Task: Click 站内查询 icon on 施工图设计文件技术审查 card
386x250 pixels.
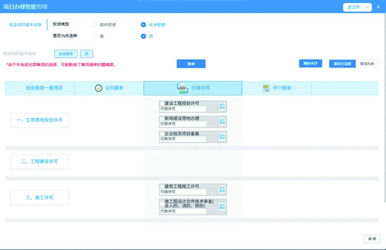Action: [222, 207]
